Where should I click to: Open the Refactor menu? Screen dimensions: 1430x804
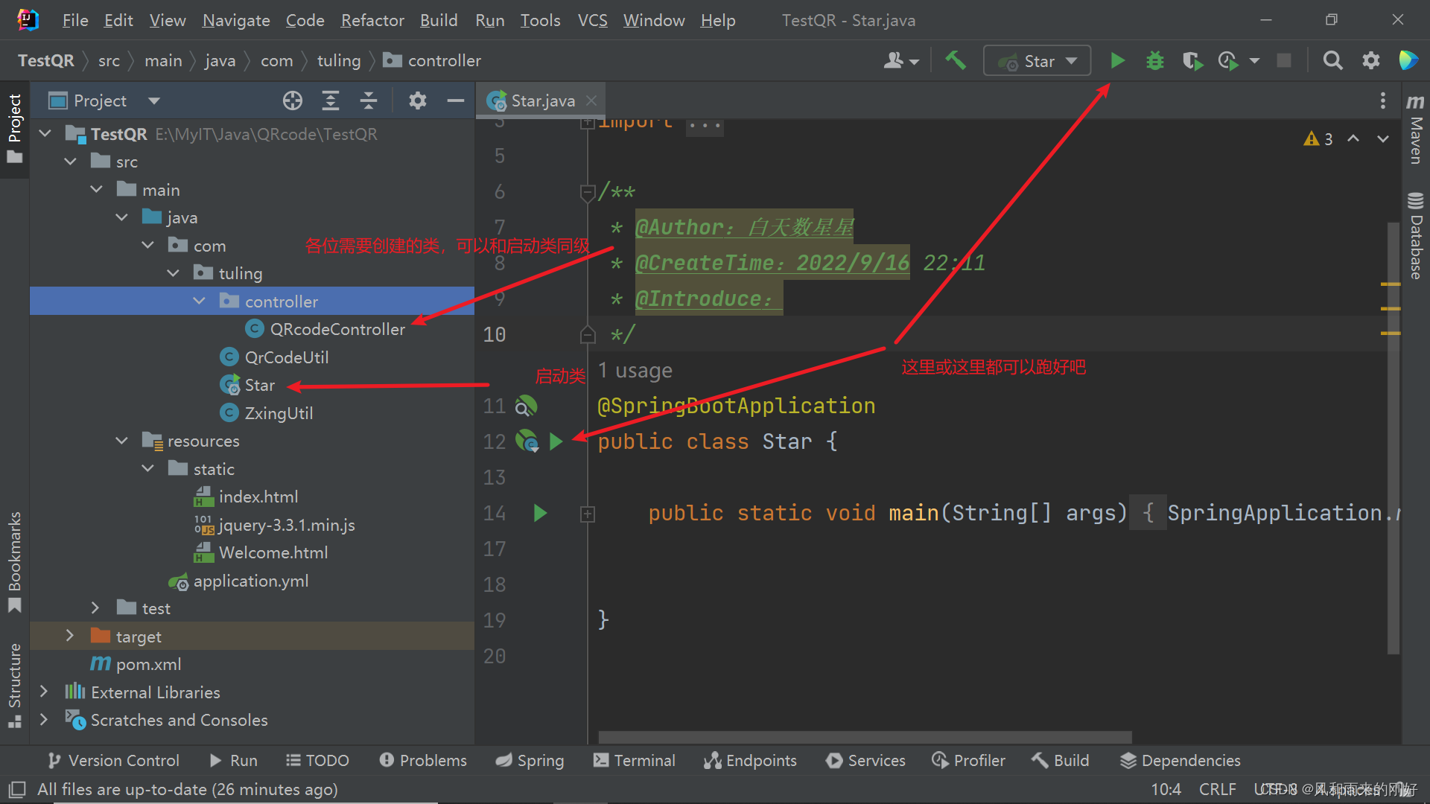point(372,20)
